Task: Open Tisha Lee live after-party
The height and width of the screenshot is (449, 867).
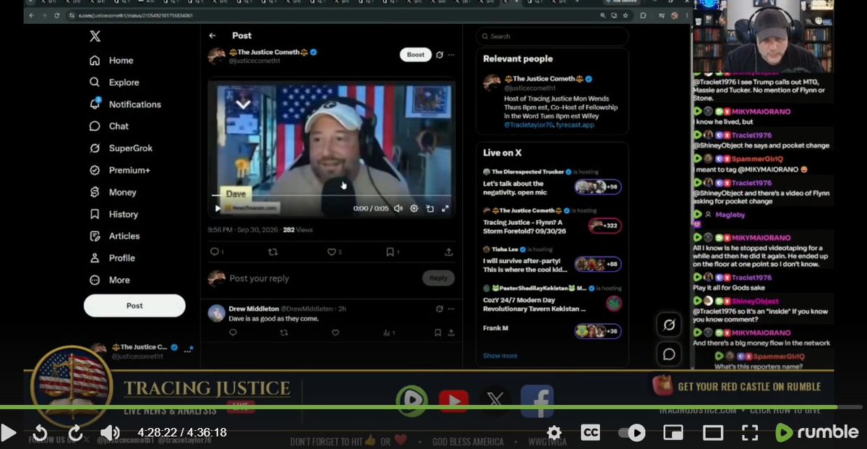Action: [x=552, y=260]
